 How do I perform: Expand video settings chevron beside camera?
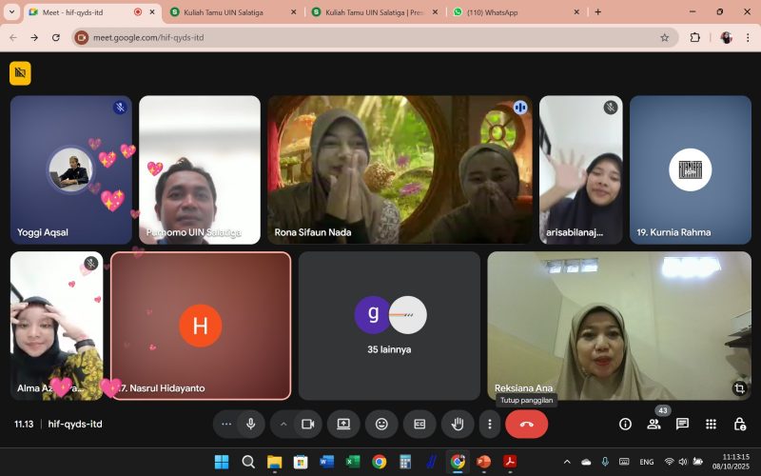[283, 424]
